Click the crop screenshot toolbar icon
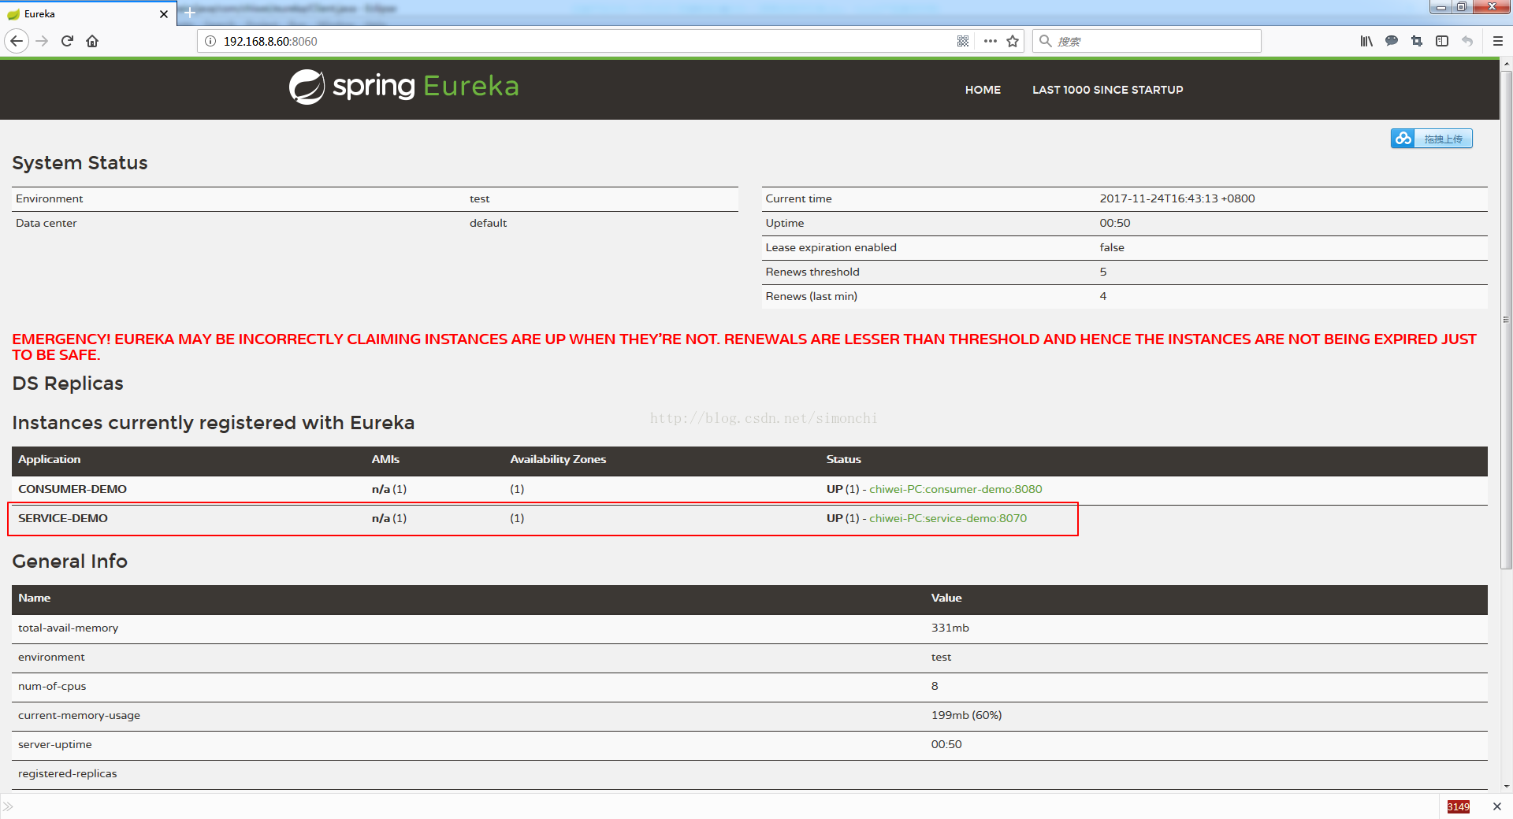This screenshot has width=1513, height=819. (x=1417, y=41)
